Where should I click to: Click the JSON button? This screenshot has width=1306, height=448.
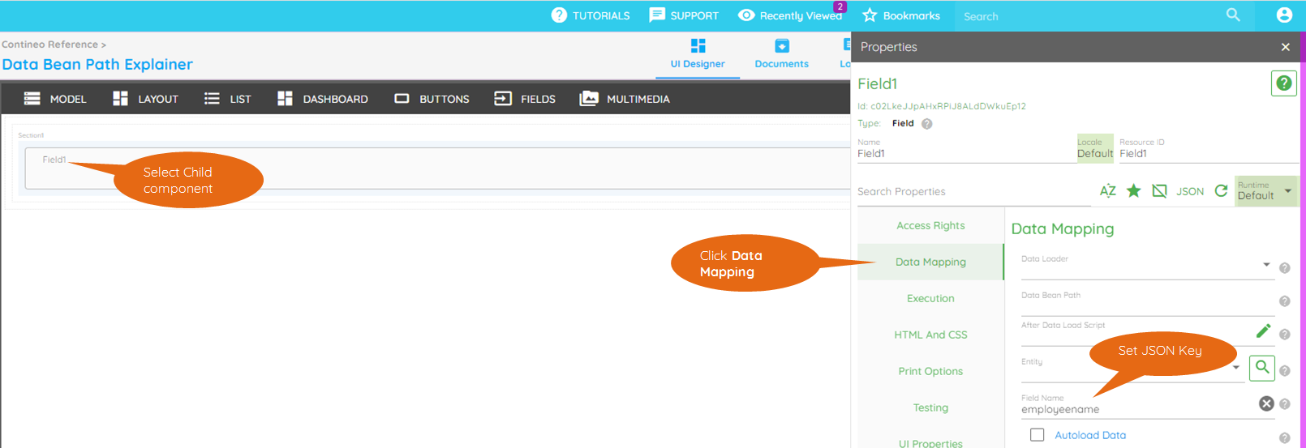(1190, 192)
